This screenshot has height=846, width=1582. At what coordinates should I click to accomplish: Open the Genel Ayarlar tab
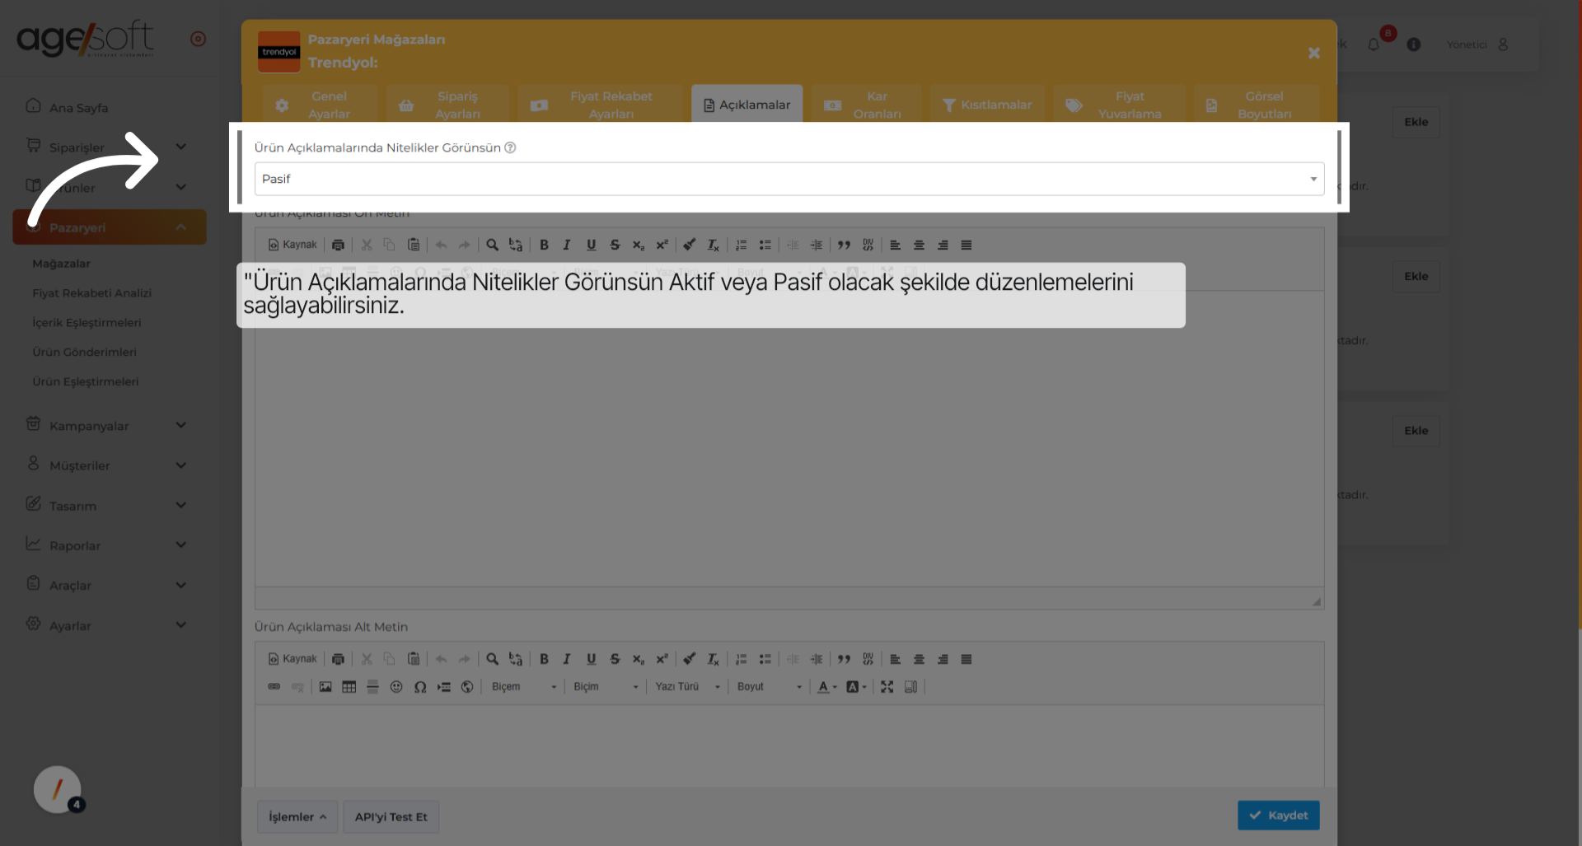pyautogui.click(x=320, y=105)
